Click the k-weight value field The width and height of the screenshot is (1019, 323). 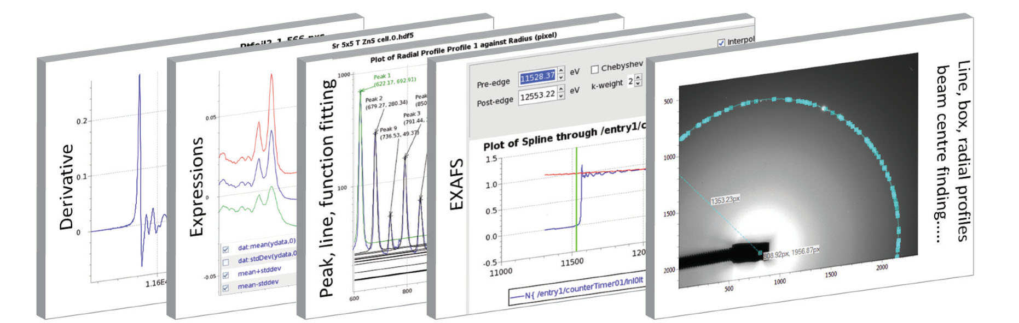(x=630, y=81)
